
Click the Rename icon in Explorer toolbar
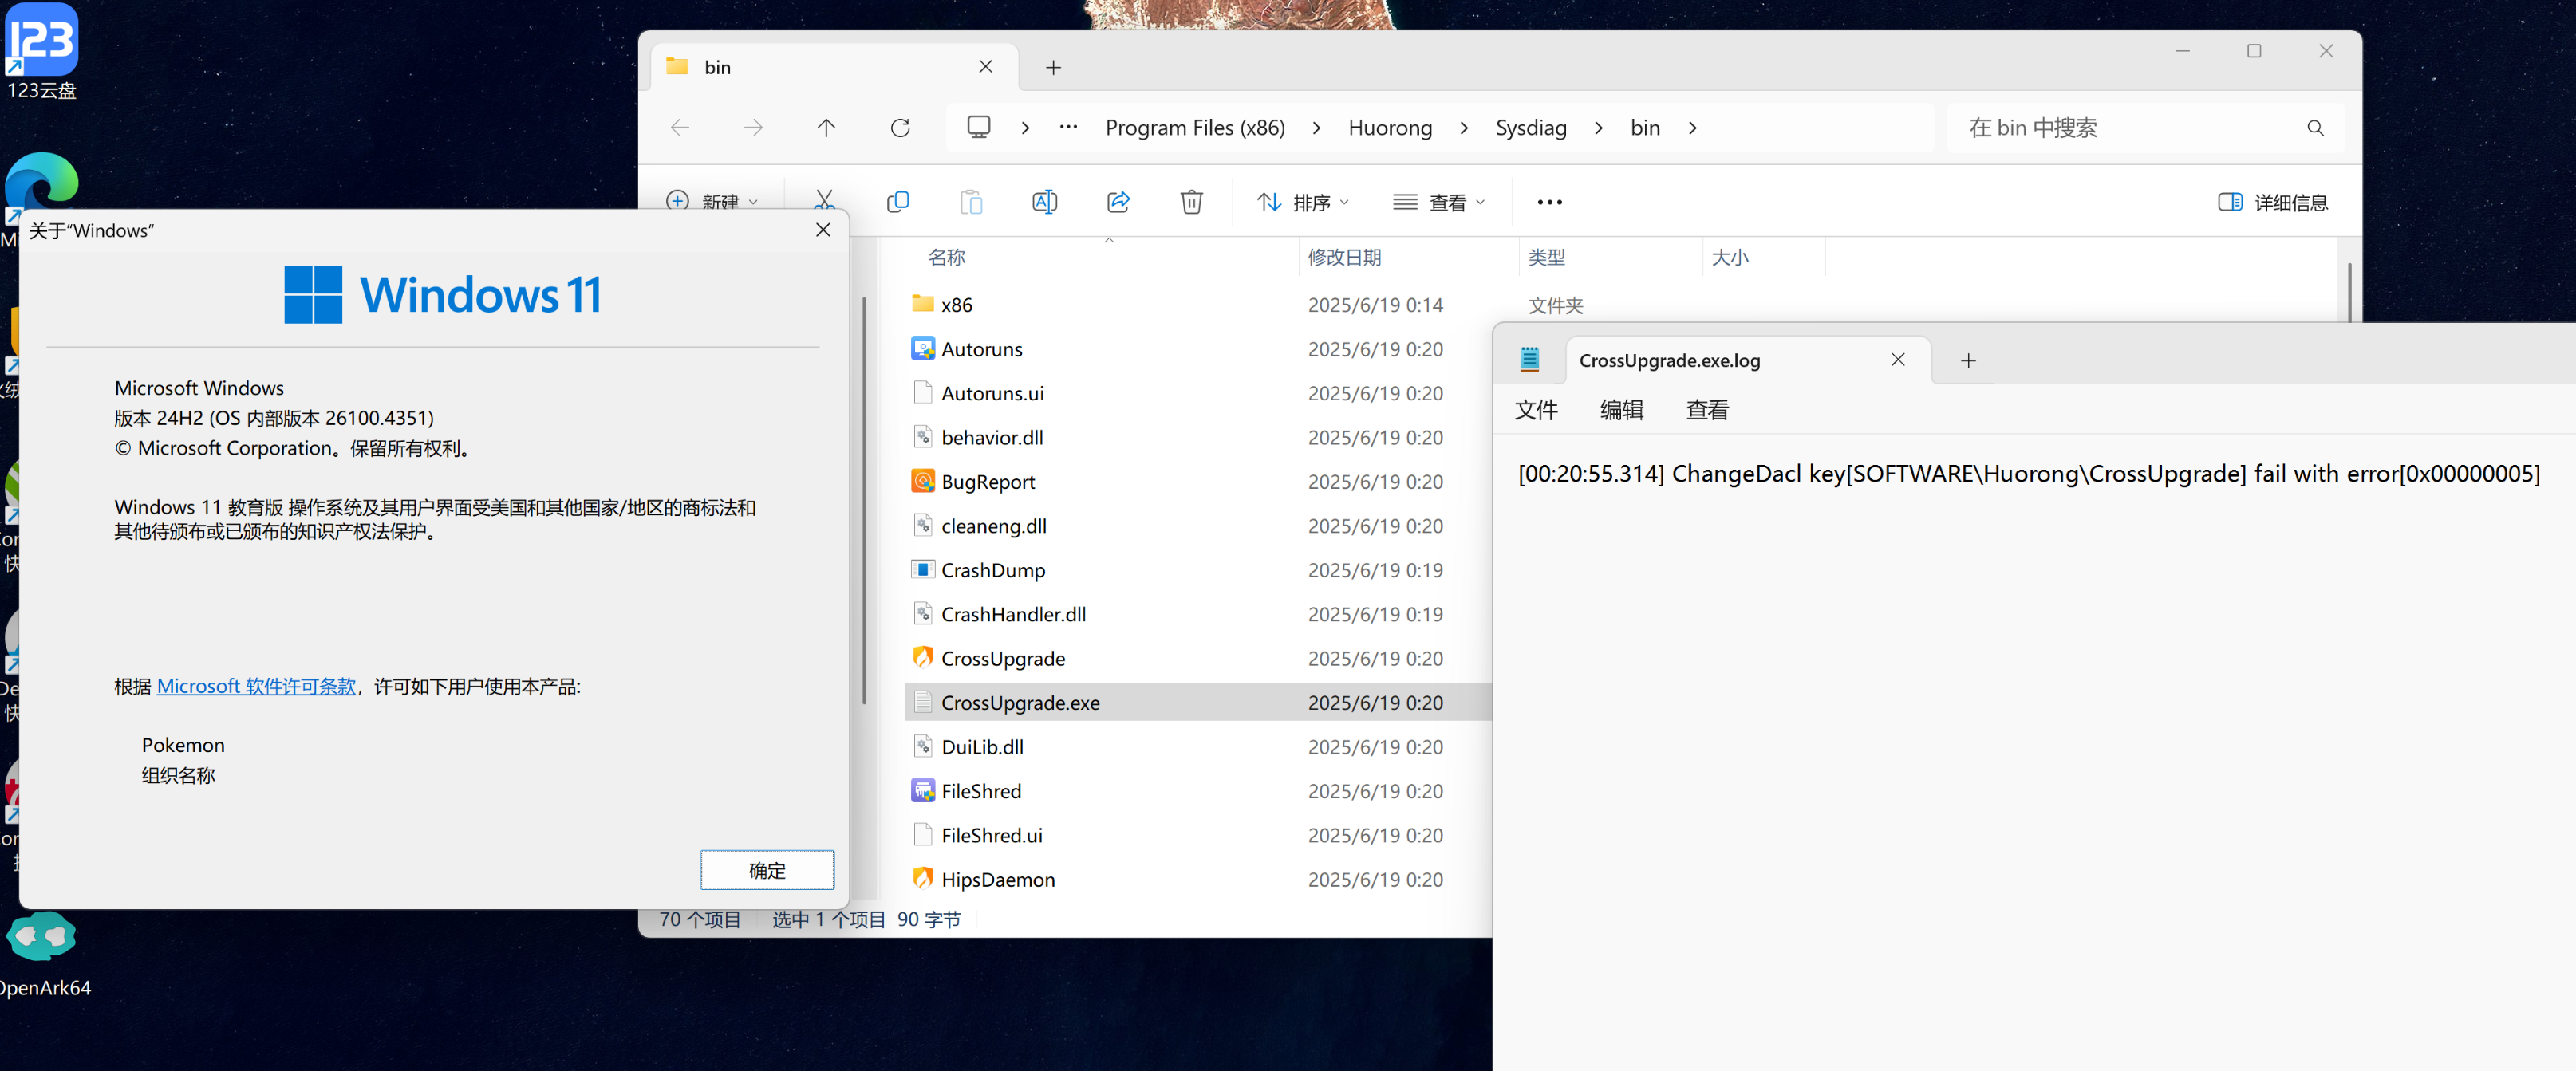click(1044, 202)
